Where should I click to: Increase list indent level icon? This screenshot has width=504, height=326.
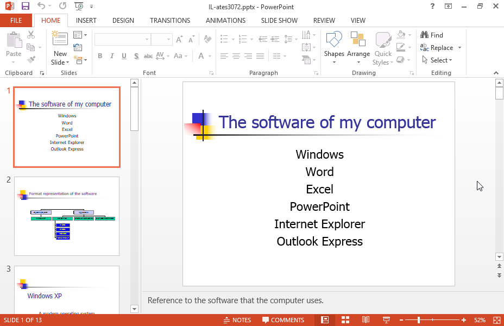pos(275,39)
